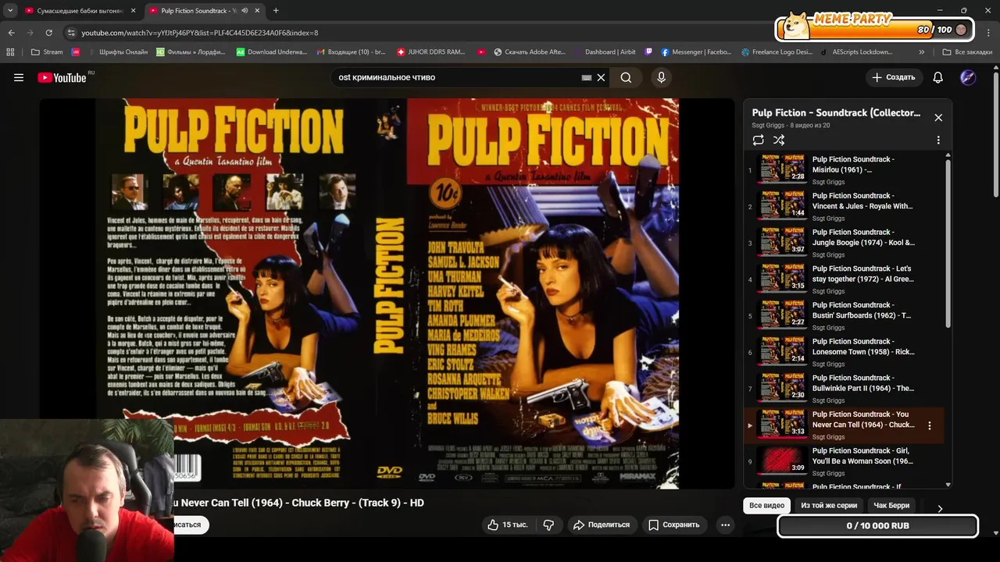Select the 'Все видео' filter chip
Viewport: 1000px width, 562px height.
(766, 505)
